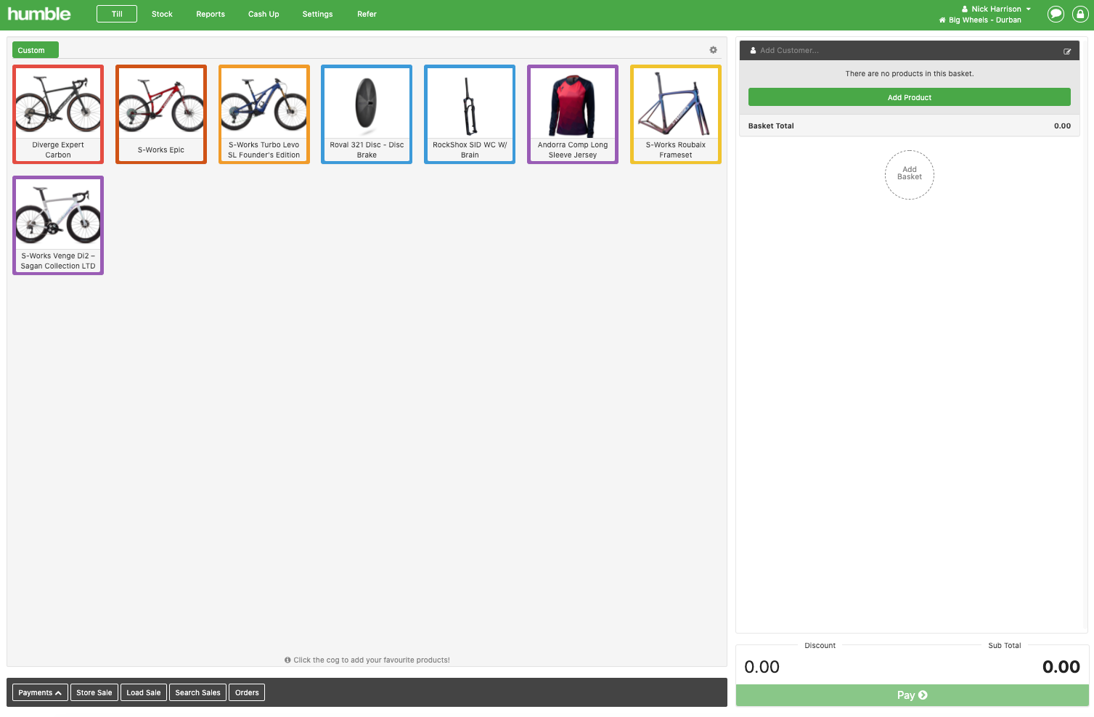Screen dimensions: 1094x717
Task: Add a new basket
Action: (x=910, y=174)
